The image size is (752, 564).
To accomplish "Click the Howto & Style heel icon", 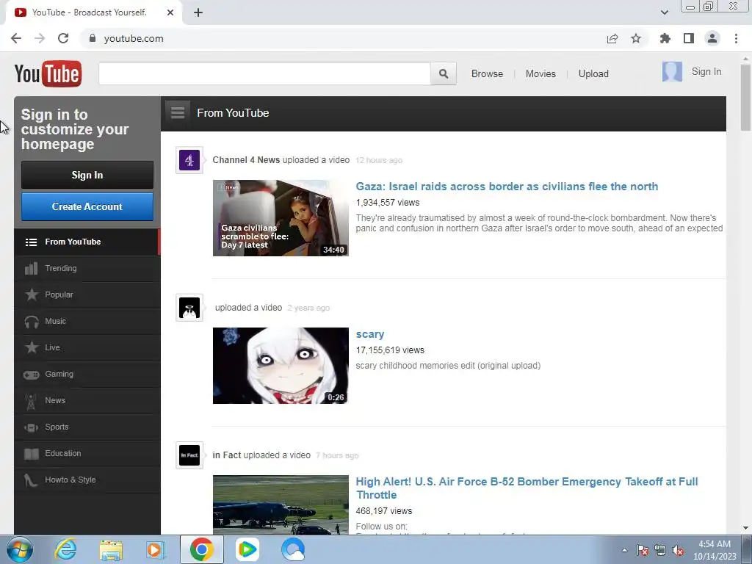I will pyautogui.click(x=31, y=480).
